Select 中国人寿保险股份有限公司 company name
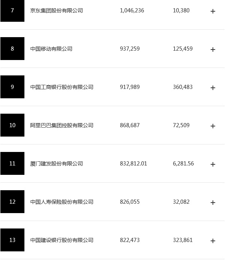The height and width of the screenshot is (260, 228). (62, 202)
